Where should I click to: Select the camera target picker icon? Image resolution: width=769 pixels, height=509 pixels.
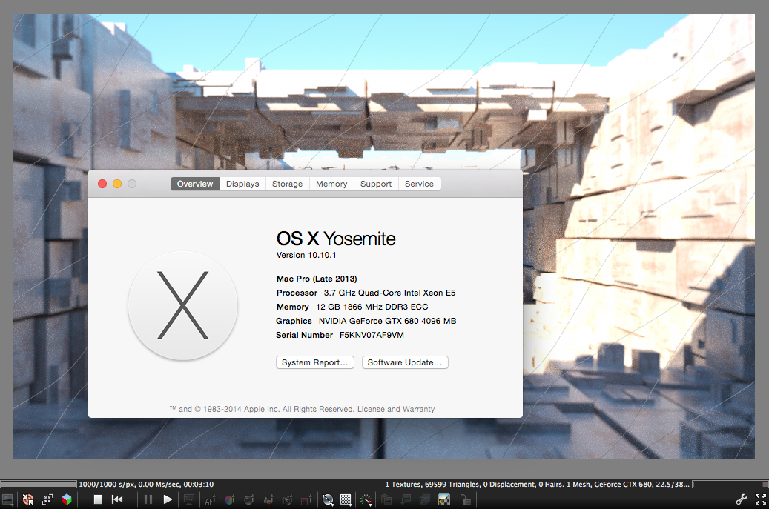[x=288, y=499]
